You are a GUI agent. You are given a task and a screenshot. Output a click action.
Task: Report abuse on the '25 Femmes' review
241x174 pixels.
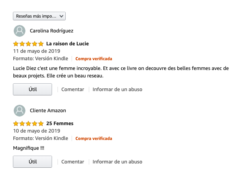coord(117,162)
